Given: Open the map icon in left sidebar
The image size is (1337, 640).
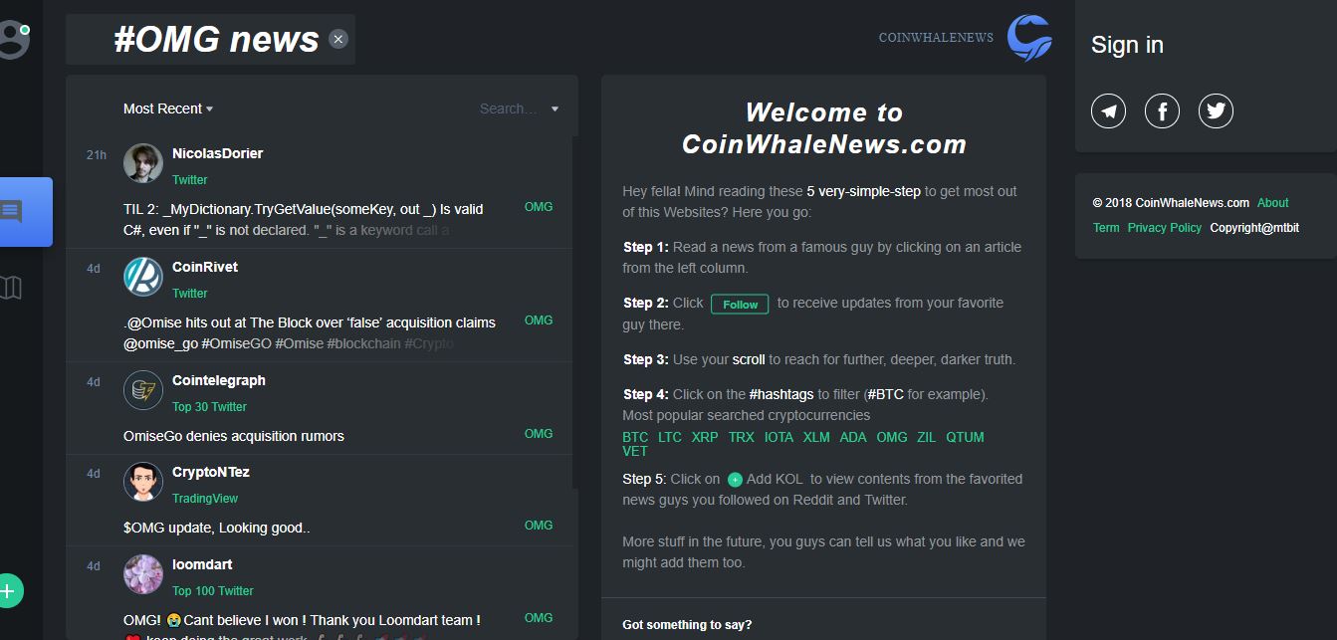Looking at the screenshot, I should 12,288.
